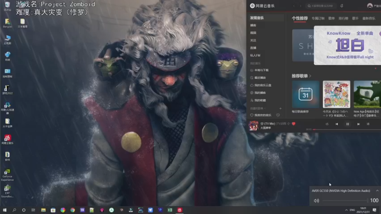Viewport: 381px width, 214px height.
Task: Select Berglas desktop icon
Action: point(8,23)
